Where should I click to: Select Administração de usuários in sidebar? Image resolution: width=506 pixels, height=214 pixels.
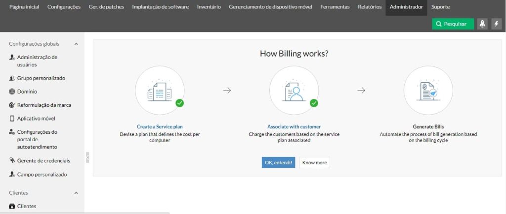(37, 61)
